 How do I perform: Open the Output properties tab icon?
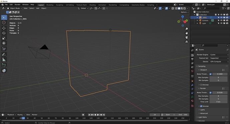click(192, 59)
